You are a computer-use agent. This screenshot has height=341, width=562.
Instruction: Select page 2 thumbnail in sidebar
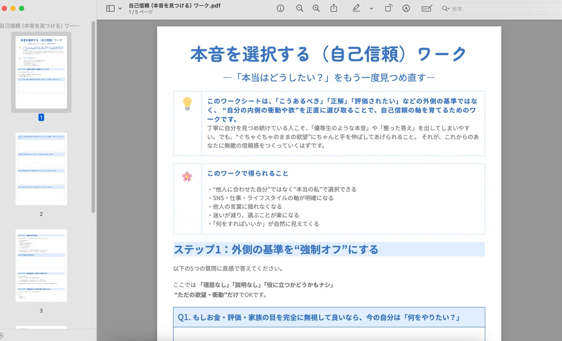click(41, 169)
